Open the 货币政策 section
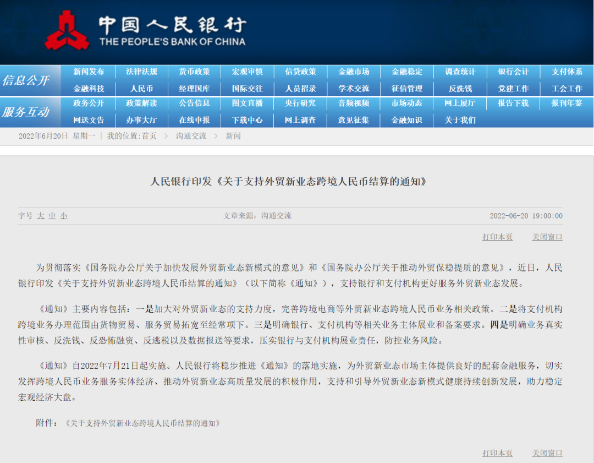Viewport: 594px width, 463px height. tap(194, 72)
